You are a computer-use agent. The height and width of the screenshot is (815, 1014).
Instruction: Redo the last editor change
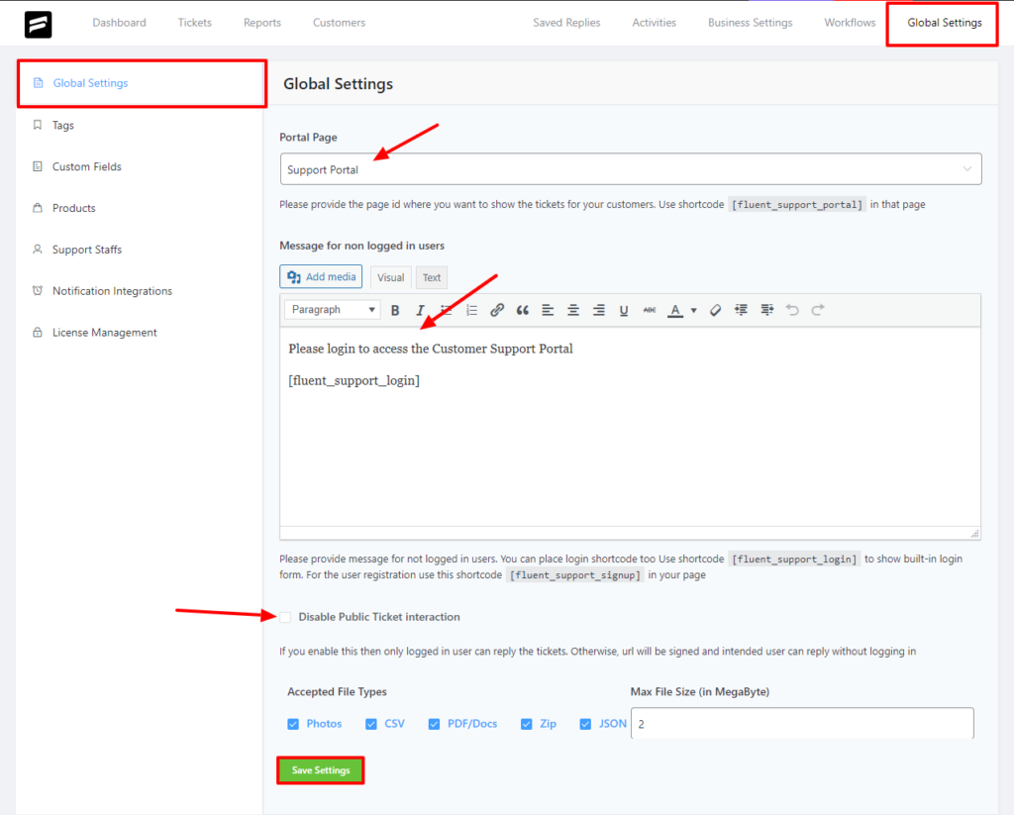click(x=818, y=310)
